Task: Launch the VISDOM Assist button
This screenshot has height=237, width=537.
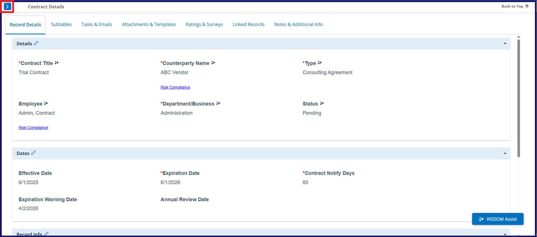Action: point(497,219)
